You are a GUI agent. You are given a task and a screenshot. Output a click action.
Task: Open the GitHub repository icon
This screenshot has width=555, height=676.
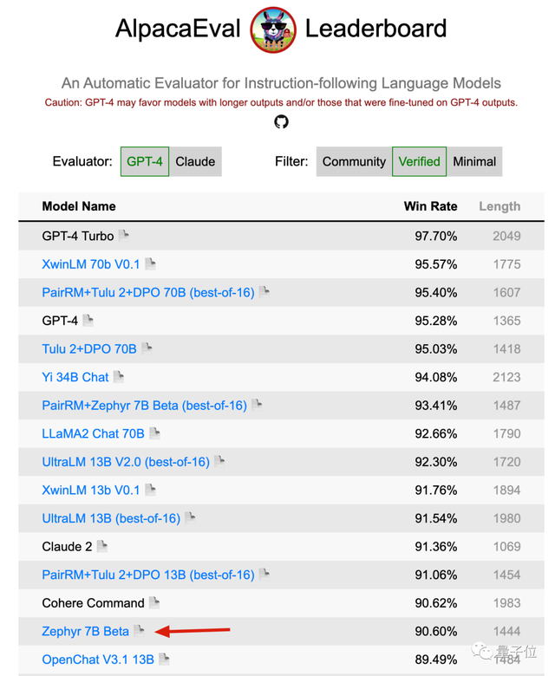coord(281,121)
